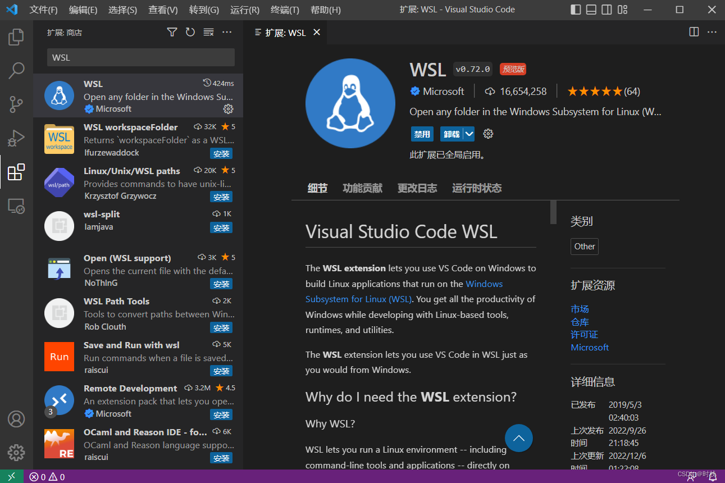Toggle secondary side bar layout icon

pos(607,10)
